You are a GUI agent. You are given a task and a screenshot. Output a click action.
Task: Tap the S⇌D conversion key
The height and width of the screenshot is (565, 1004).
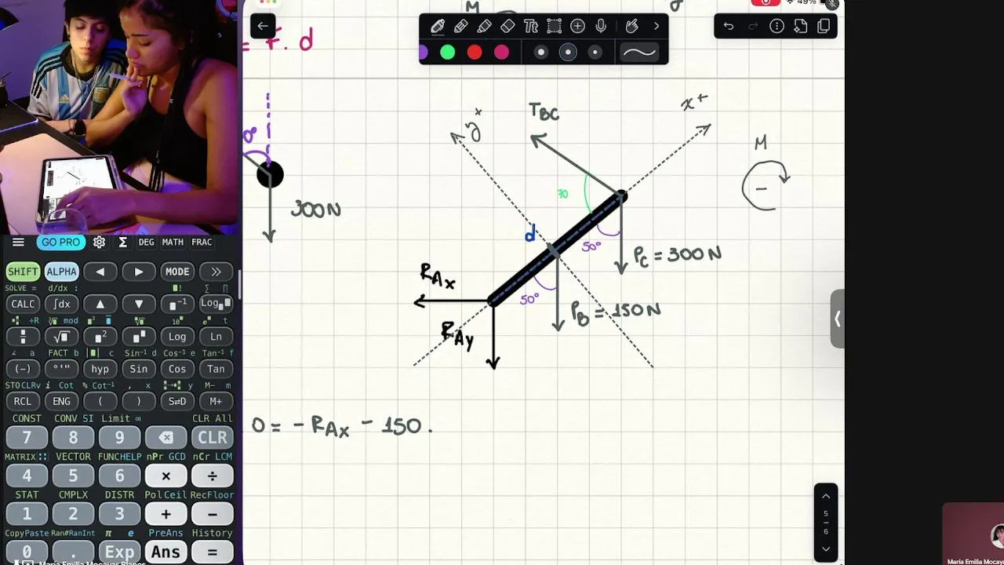(x=177, y=401)
